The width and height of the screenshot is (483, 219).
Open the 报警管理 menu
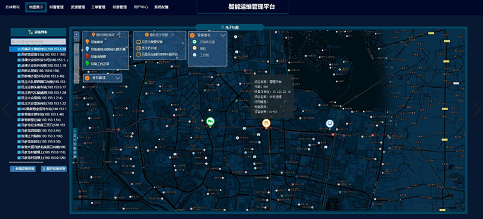tap(56, 7)
